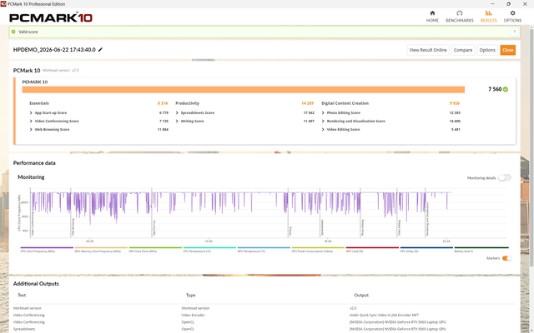
Task: Click the orange Close button
Action: (507, 50)
